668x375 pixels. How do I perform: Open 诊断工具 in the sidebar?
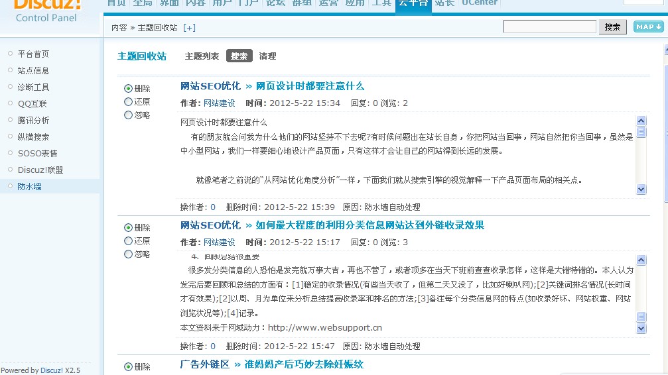[33, 87]
